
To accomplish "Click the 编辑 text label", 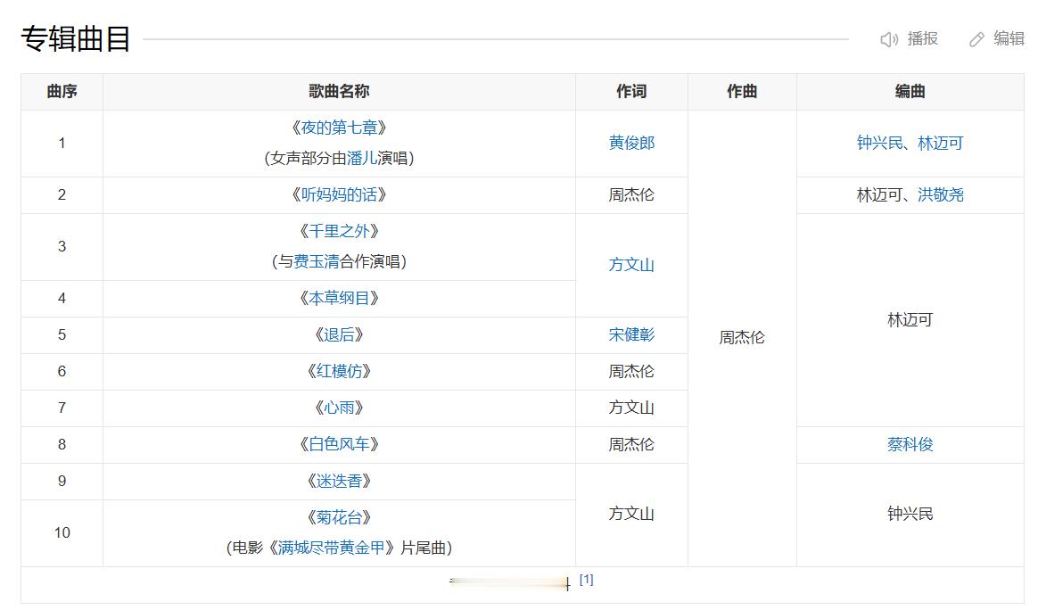I will (x=1009, y=39).
